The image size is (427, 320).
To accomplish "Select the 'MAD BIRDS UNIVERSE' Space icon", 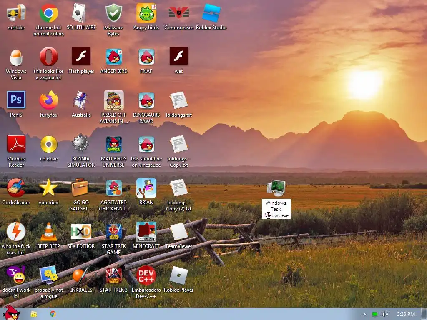I will click(x=113, y=144).
